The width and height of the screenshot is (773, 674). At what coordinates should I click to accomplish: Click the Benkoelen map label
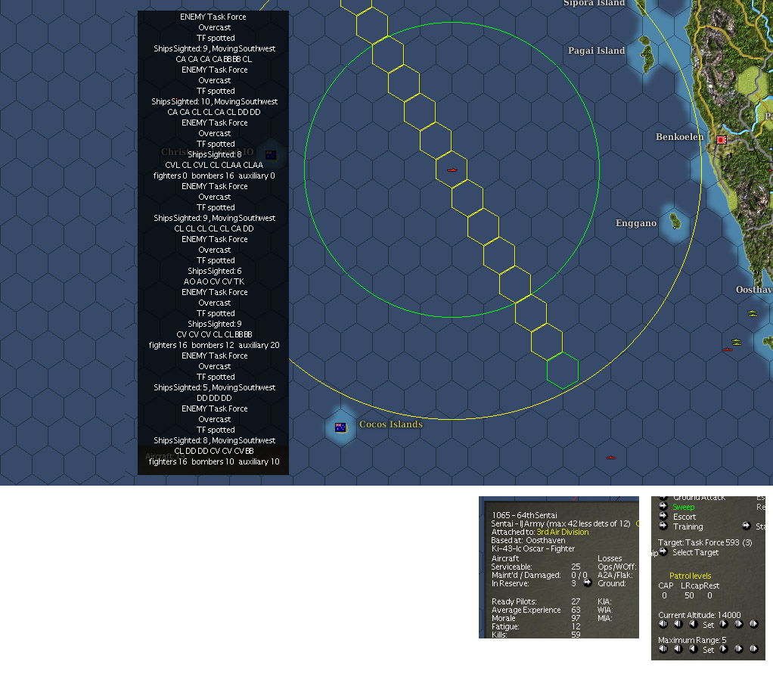coord(679,137)
